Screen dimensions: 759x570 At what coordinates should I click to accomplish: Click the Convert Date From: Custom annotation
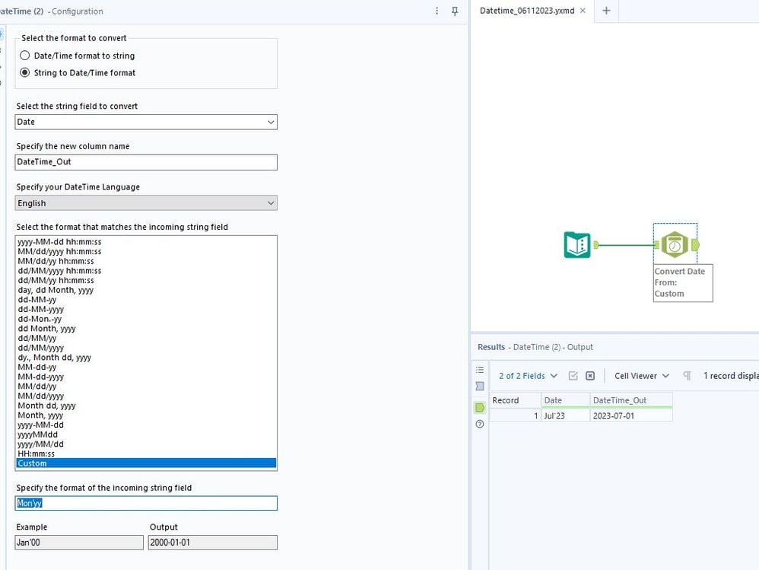click(682, 283)
